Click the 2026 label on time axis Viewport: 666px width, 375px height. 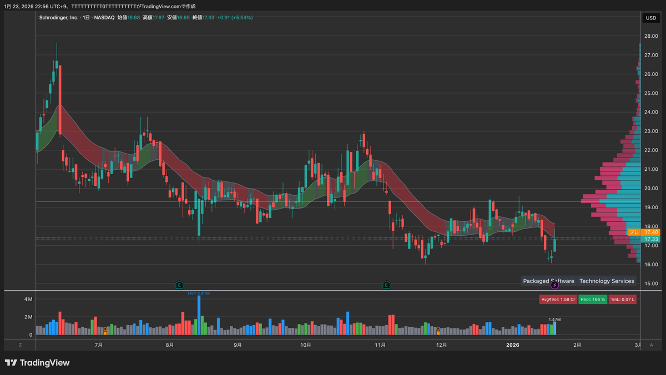(x=513, y=345)
